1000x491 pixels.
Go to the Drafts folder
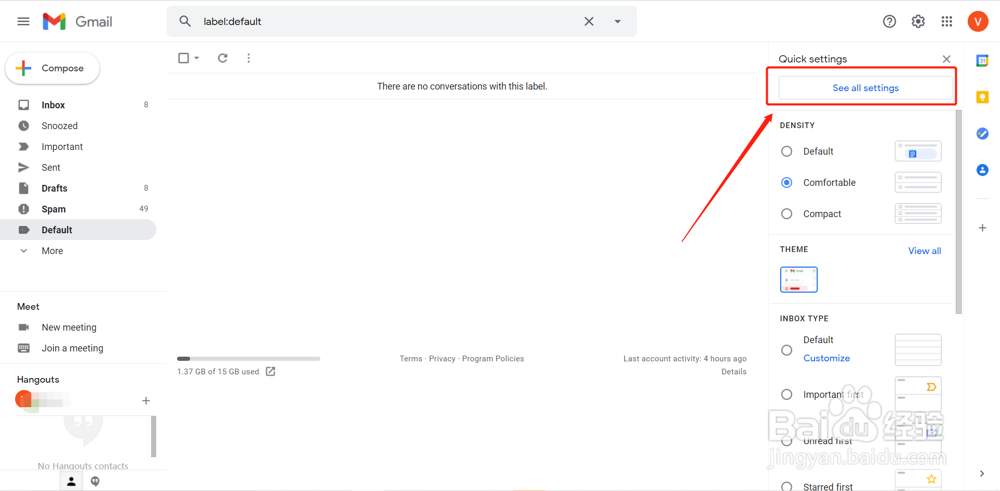(x=54, y=188)
